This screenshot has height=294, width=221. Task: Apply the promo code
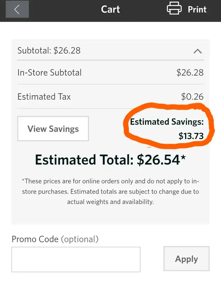(x=186, y=258)
